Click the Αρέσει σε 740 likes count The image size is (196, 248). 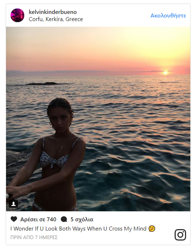(x=38, y=219)
